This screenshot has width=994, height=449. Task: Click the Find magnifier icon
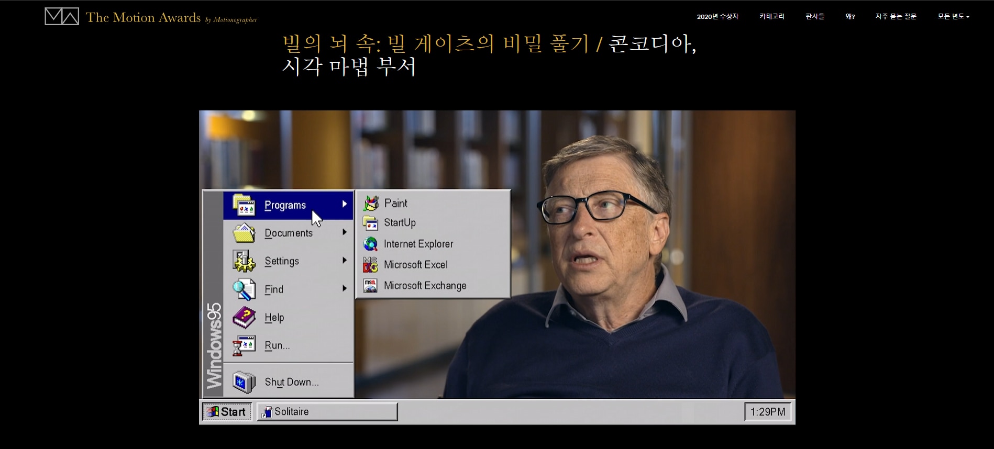pos(244,289)
